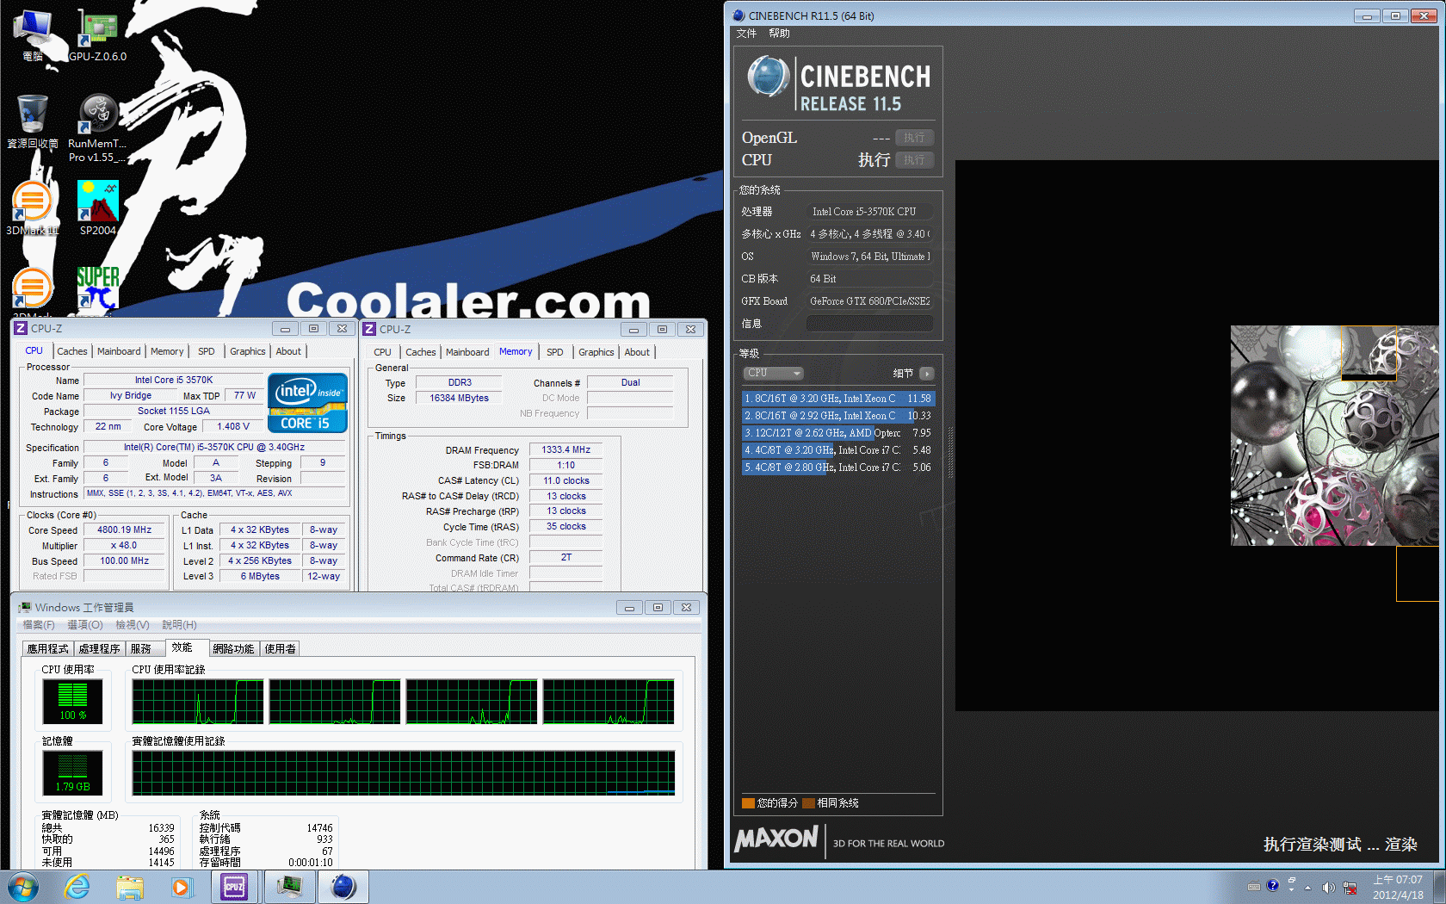Screen dimensions: 1446x904
Task: Open SPD tab in right CPU-Z window
Action: [555, 352]
